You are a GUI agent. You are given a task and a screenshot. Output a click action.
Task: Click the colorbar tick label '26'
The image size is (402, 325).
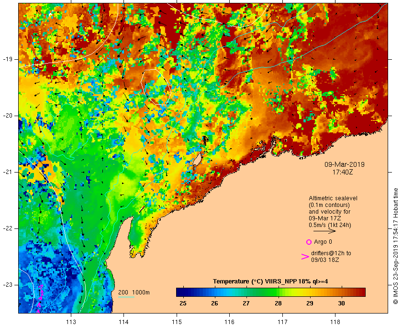coord(214,303)
